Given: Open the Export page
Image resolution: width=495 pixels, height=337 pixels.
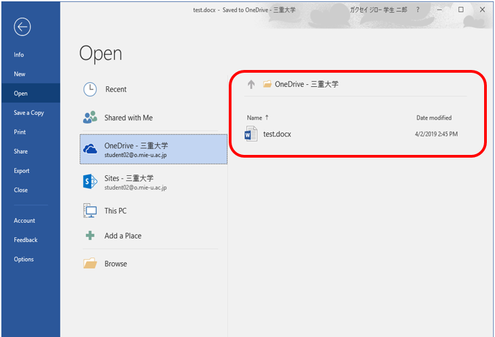Looking at the screenshot, I should point(31,171).
